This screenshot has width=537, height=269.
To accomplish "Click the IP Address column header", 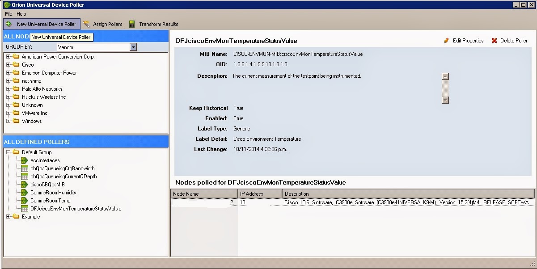I will click(x=260, y=194).
